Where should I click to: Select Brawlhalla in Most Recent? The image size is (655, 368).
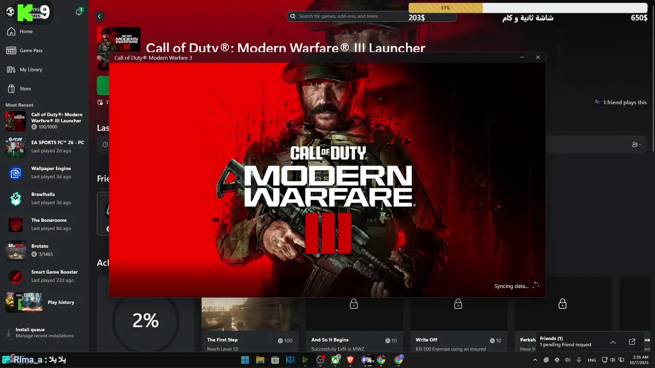point(45,198)
